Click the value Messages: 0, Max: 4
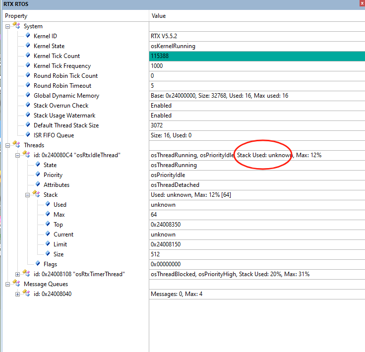 [x=177, y=294]
